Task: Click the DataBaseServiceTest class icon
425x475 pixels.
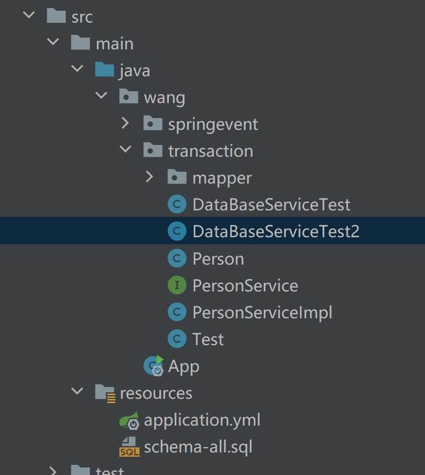Action: 177,204
